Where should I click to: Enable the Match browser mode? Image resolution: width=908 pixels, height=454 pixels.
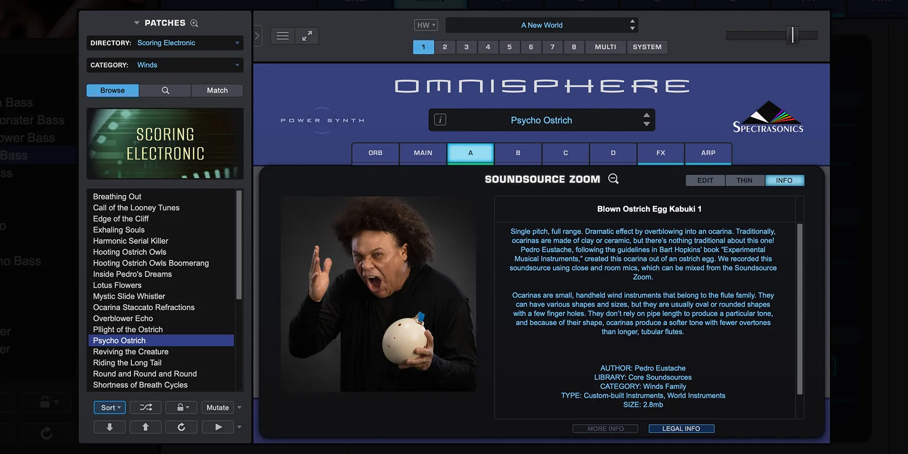click(x=217, y=90)
